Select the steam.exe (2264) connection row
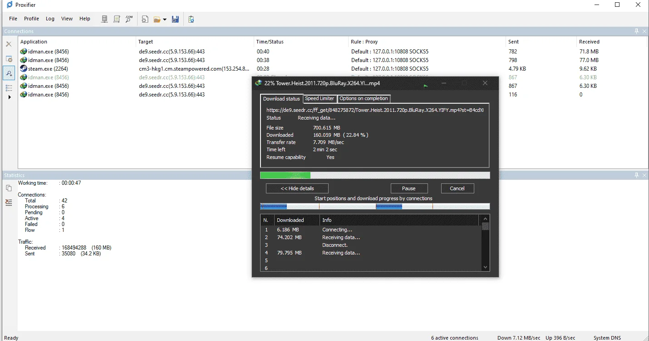The width and height of the screenshot is (649, 341). (333, 69)
